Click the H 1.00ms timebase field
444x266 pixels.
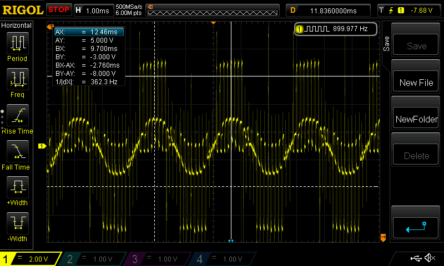point(93,11)
